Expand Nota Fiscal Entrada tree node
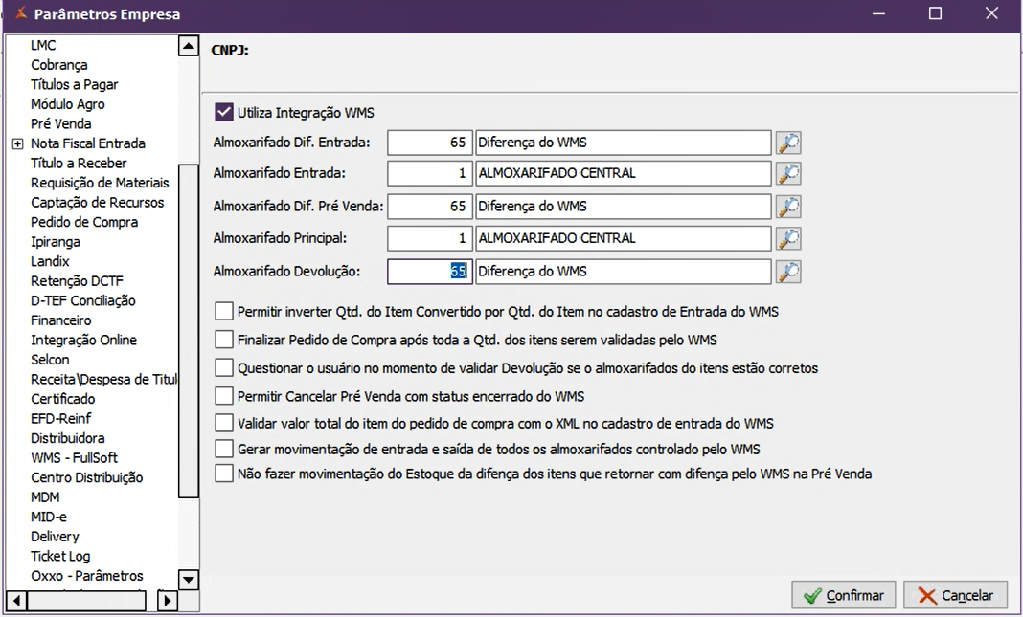 click(17, 143)
